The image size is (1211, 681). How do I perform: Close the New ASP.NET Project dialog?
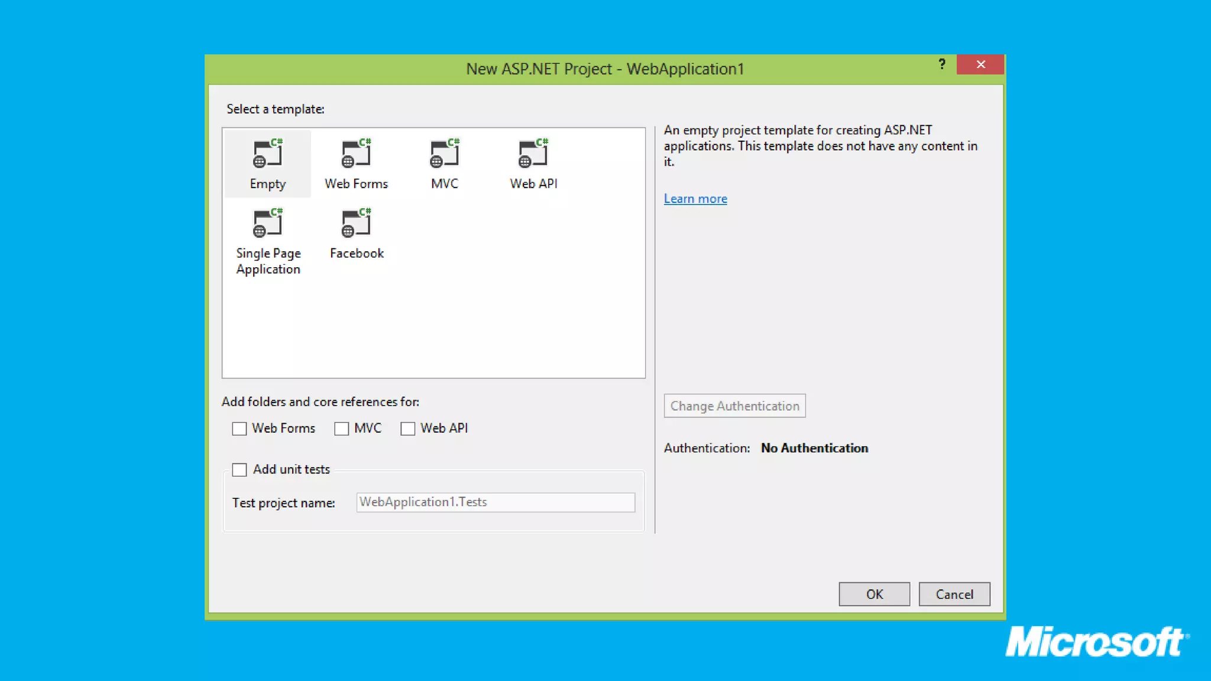click(980, 64)
